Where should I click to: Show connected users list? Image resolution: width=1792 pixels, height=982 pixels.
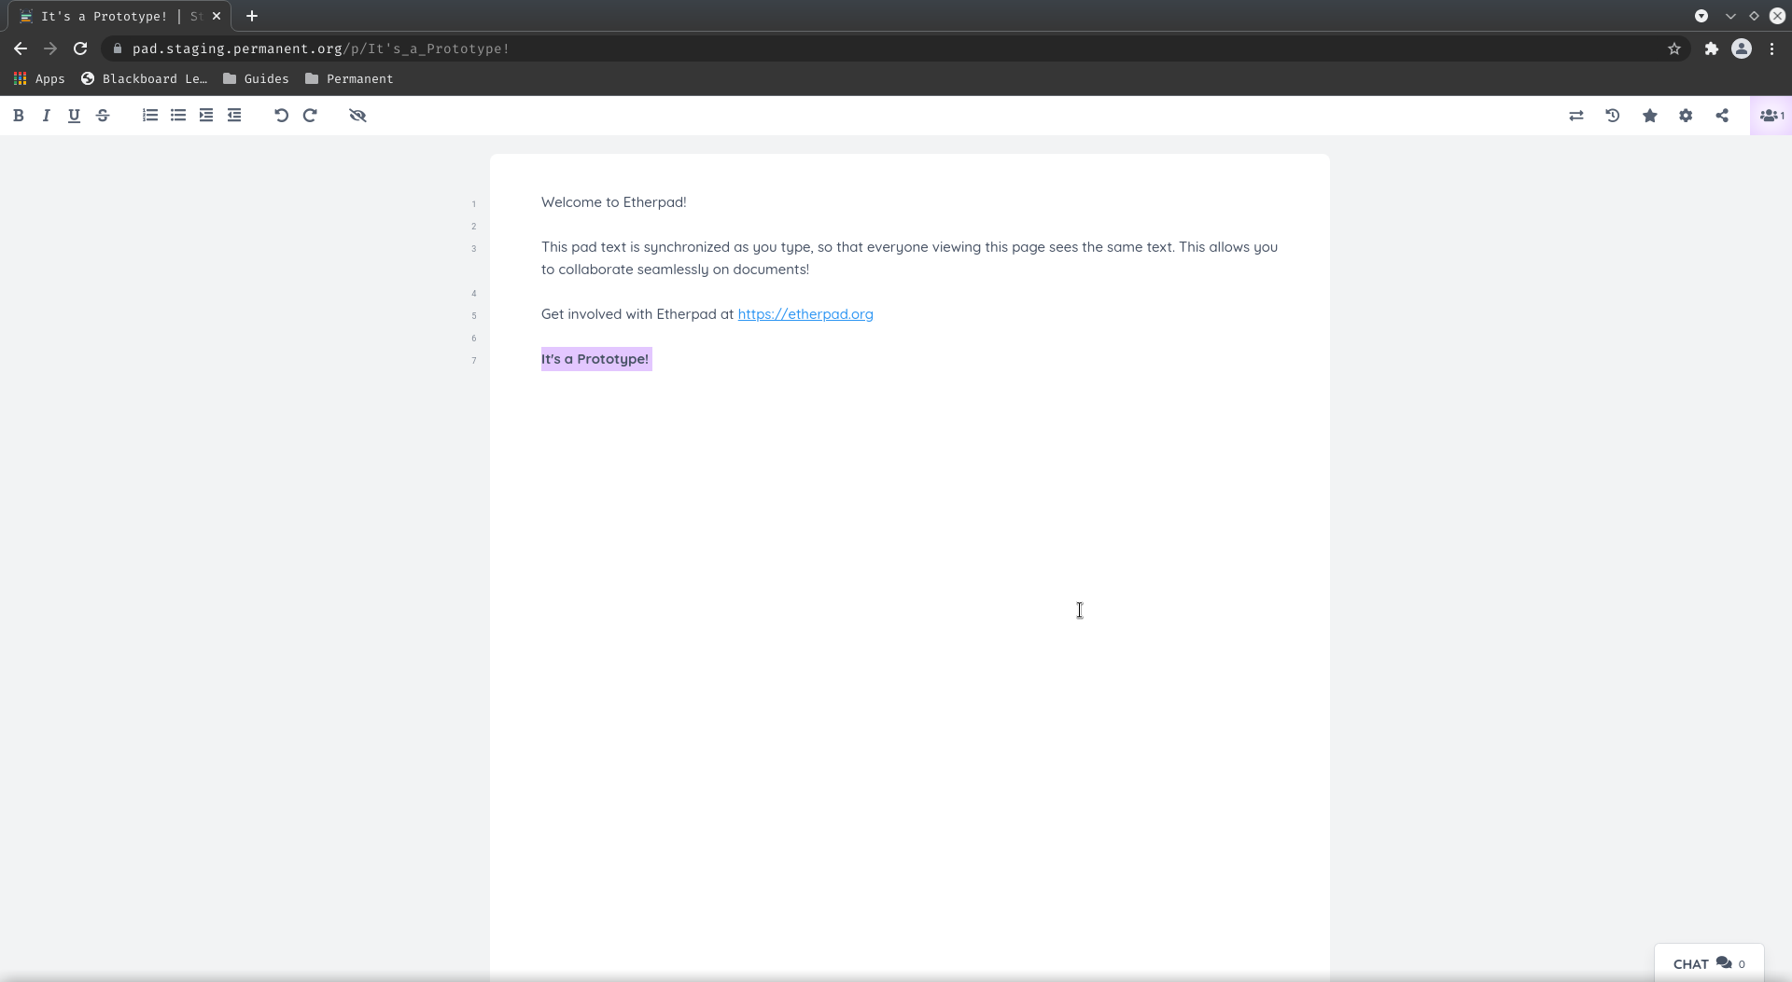1771,116
